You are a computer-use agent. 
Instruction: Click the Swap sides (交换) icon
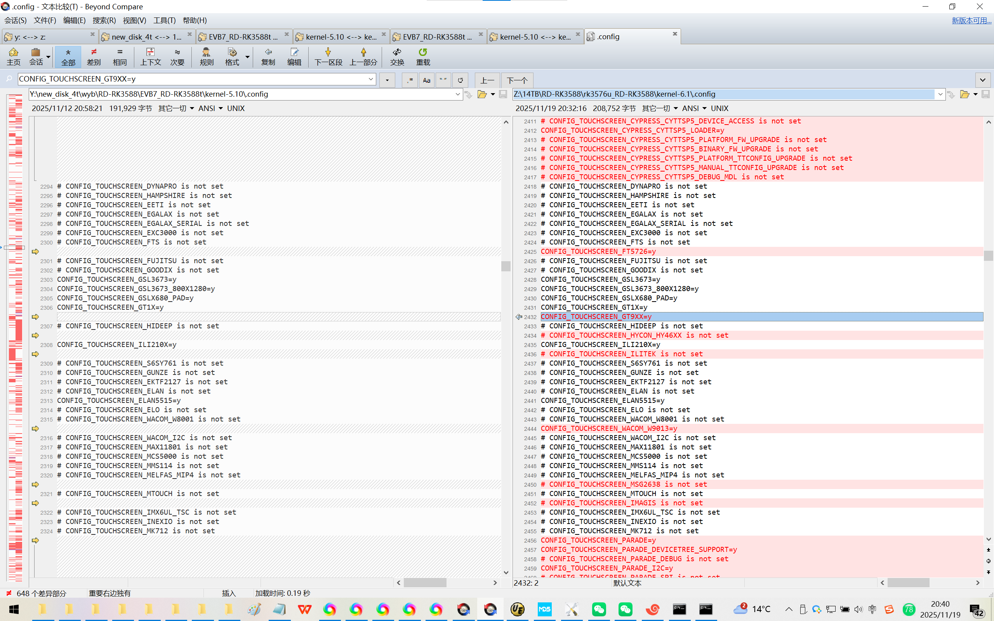(397, 56)
